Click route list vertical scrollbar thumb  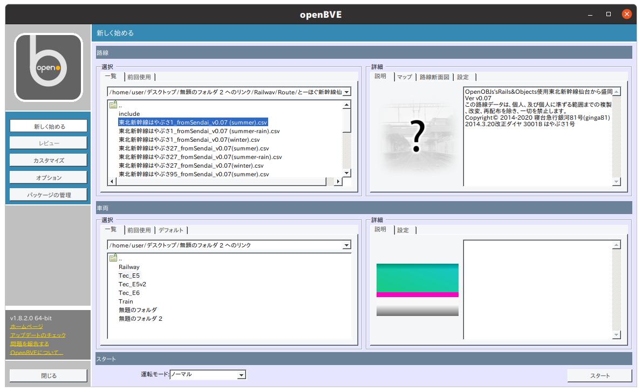tap(346, 121)
